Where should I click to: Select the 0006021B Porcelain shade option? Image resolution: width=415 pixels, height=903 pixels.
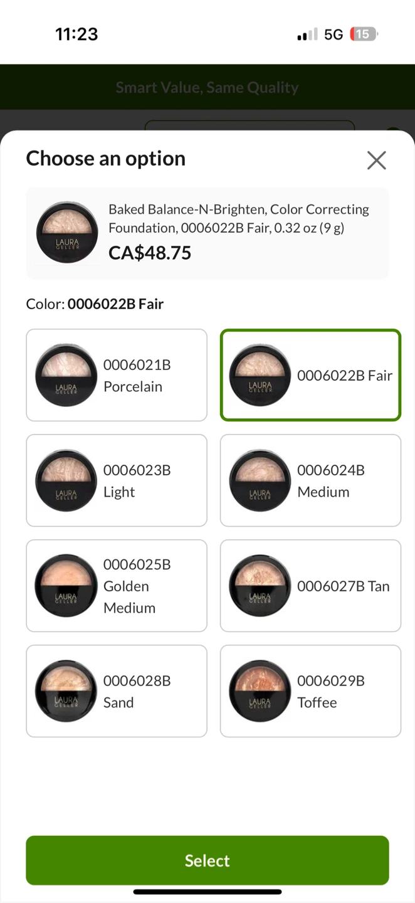pos(117,375)
